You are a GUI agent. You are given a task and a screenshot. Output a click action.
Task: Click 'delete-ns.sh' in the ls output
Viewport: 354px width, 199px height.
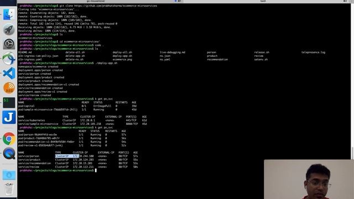click(75, 60)
